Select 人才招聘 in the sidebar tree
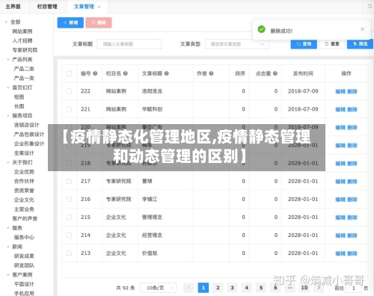The image size is (374, 296). pos(22,40)
